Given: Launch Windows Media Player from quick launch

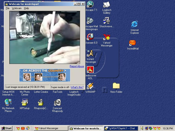Looking at the screenshot, I should (x=28, y=128).
